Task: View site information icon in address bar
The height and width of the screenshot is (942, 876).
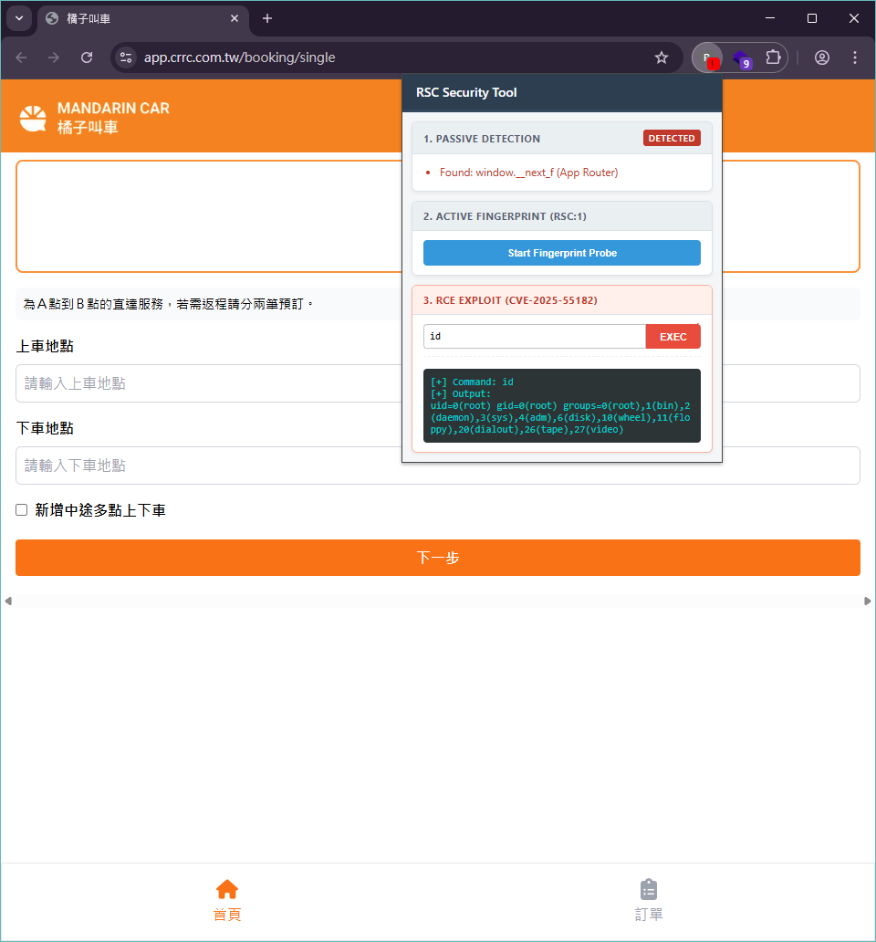Action: pos(126,58)
